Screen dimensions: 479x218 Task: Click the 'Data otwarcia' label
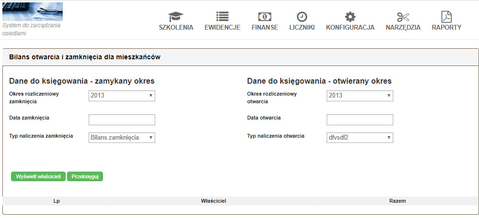click(x=263, y=118)
